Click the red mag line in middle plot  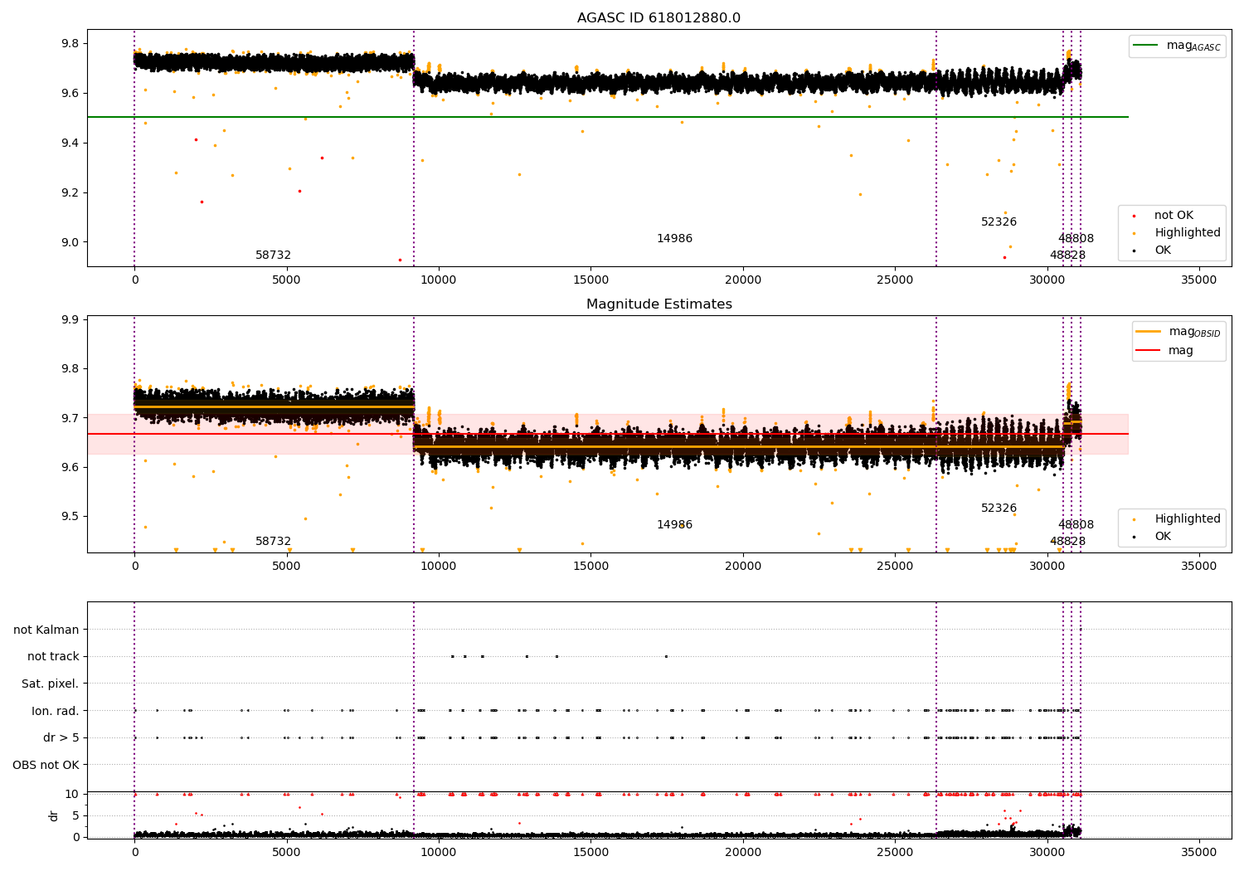click(x=607, y=434)
